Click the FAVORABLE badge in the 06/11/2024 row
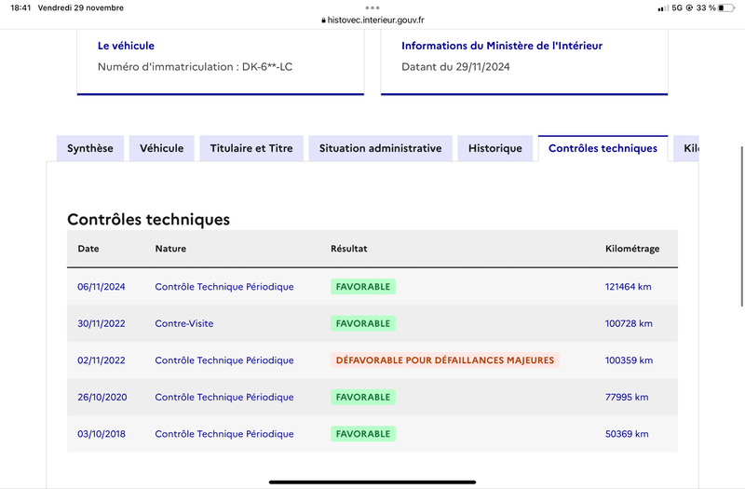Image resolution: width=745 pixels, height=489 pixels. 363,287
